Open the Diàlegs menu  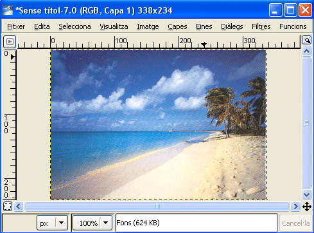(x=232, y=26)
